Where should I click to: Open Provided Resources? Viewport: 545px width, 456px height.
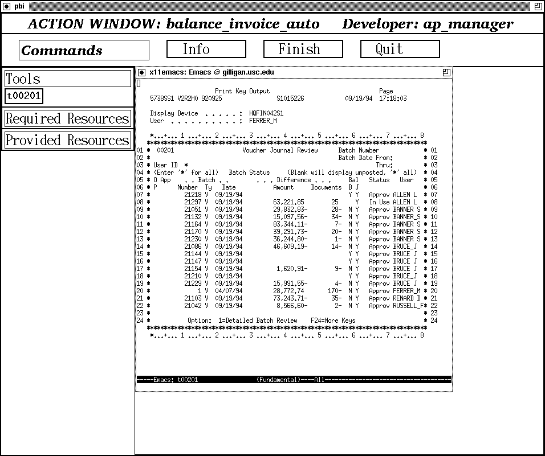click(68, 140)
